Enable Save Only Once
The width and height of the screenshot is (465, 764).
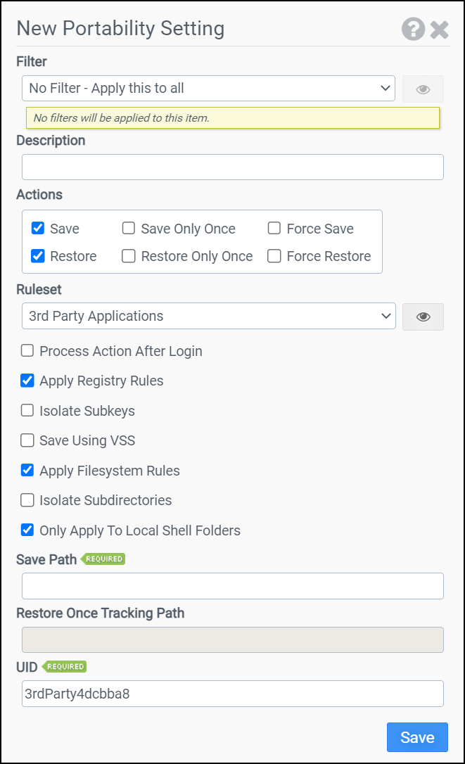coord(129,229)
